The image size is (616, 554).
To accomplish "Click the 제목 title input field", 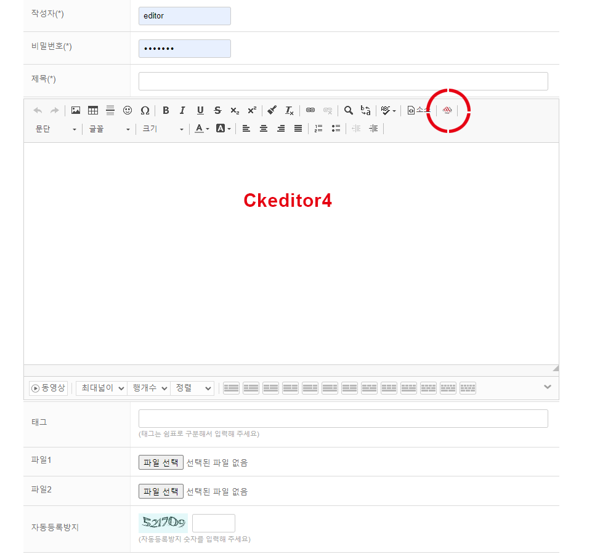I will (342, 81).
